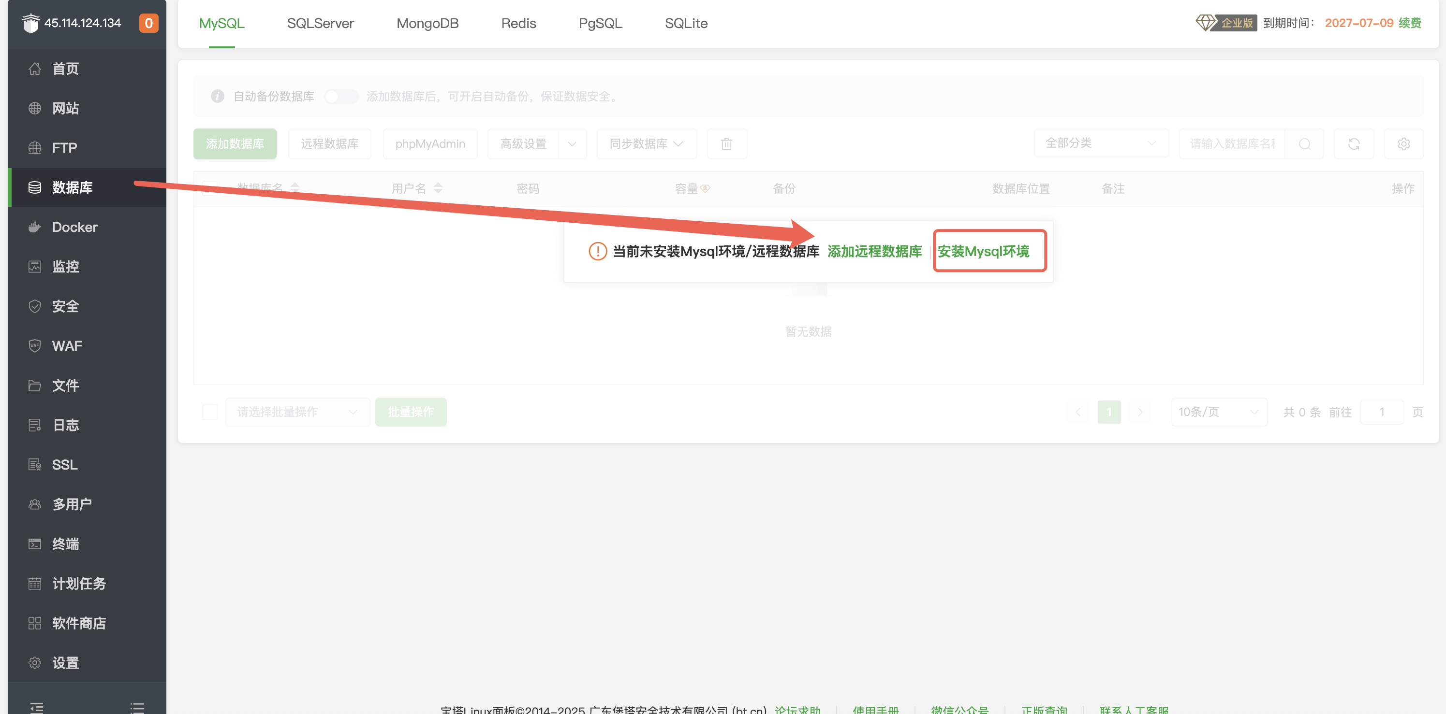The width and height of the screenshot is (1446, 714).
Task: Open the database list settings gear
Action: tap(1403, 143)
